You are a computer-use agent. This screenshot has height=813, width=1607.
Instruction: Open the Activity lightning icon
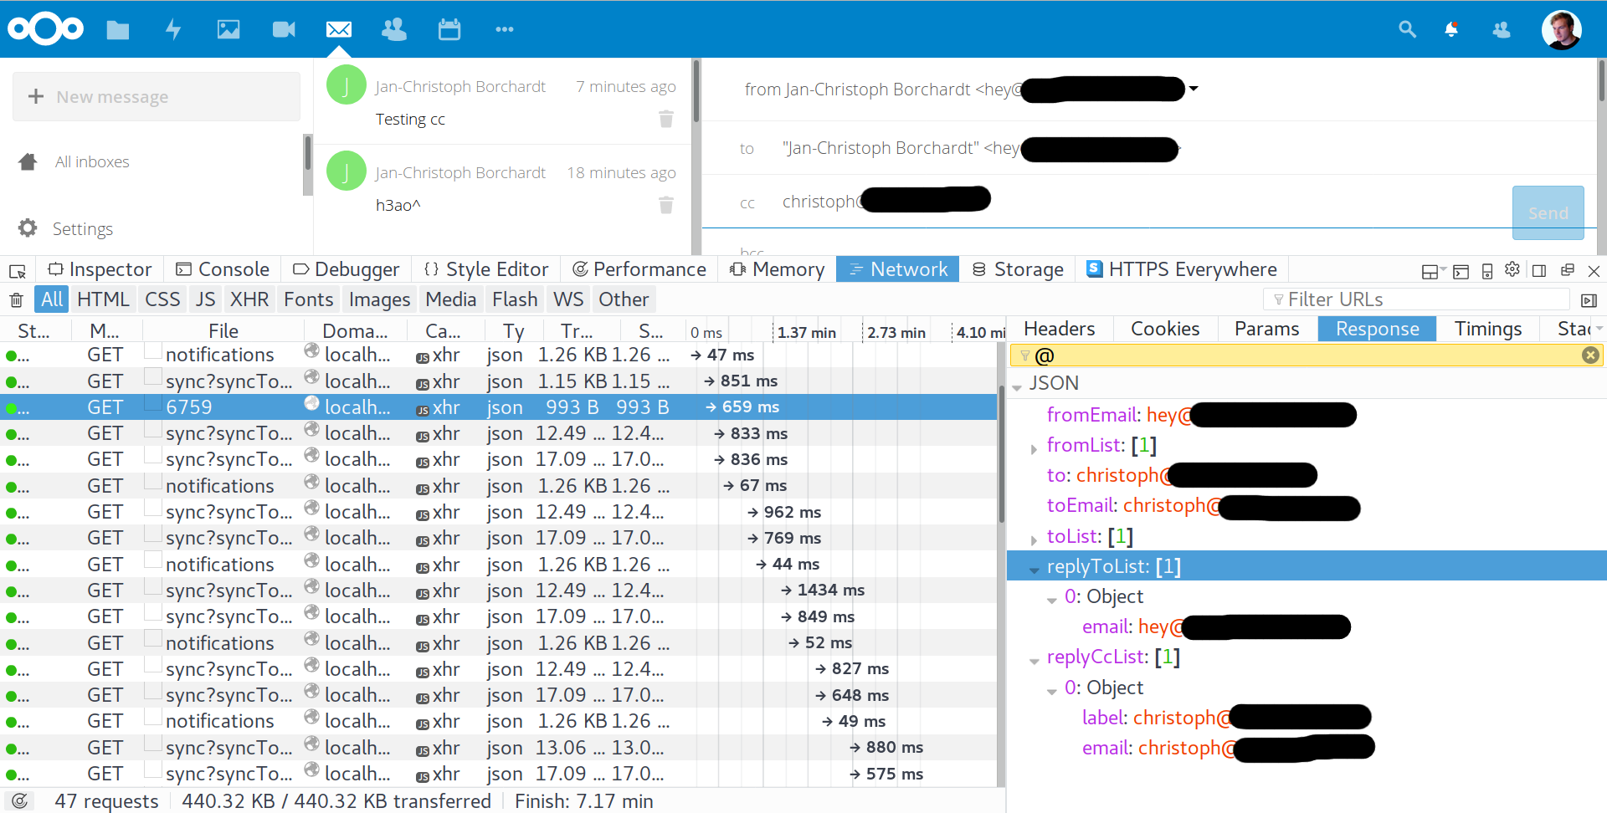[173, 29]
